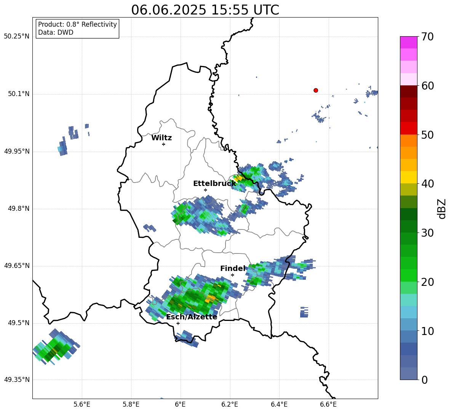Click the Findel cross marker
The image size is (451, 412).
point(232,275)
